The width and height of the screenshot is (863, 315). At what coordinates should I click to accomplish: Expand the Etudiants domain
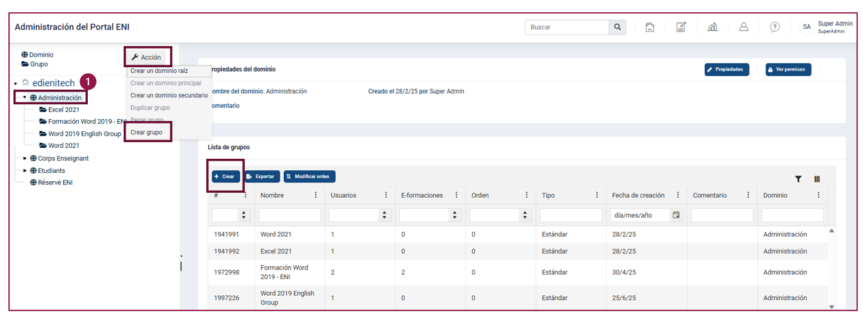(x=25, y=170)
